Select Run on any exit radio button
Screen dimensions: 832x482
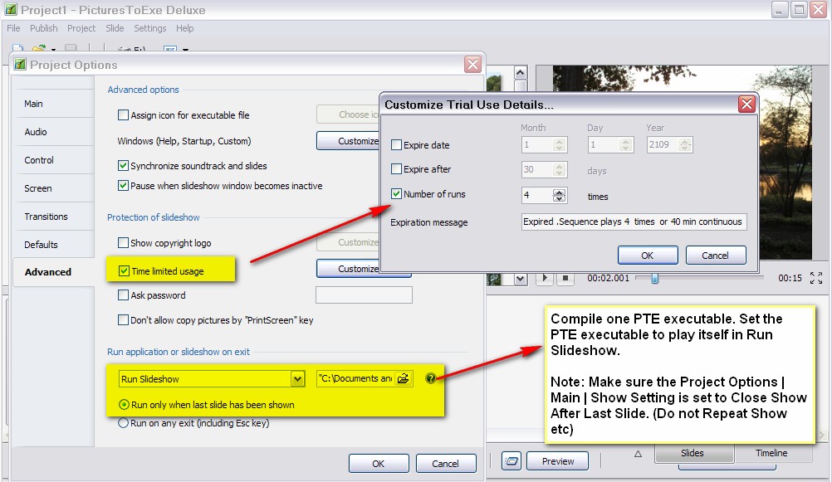point(123,423)
